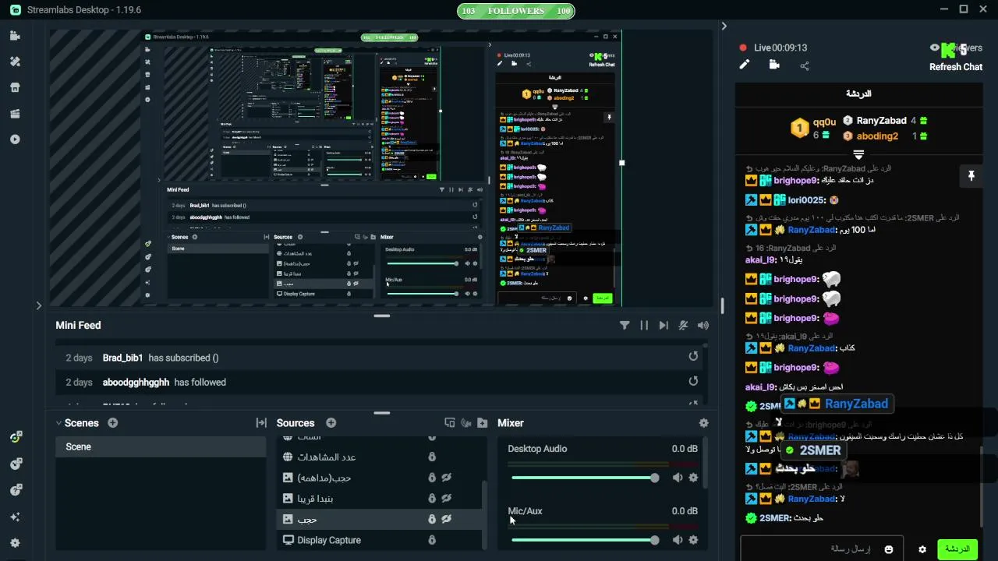Show the hidden حجب source
This screenshot has width=998, height=561.
point(448,519)
